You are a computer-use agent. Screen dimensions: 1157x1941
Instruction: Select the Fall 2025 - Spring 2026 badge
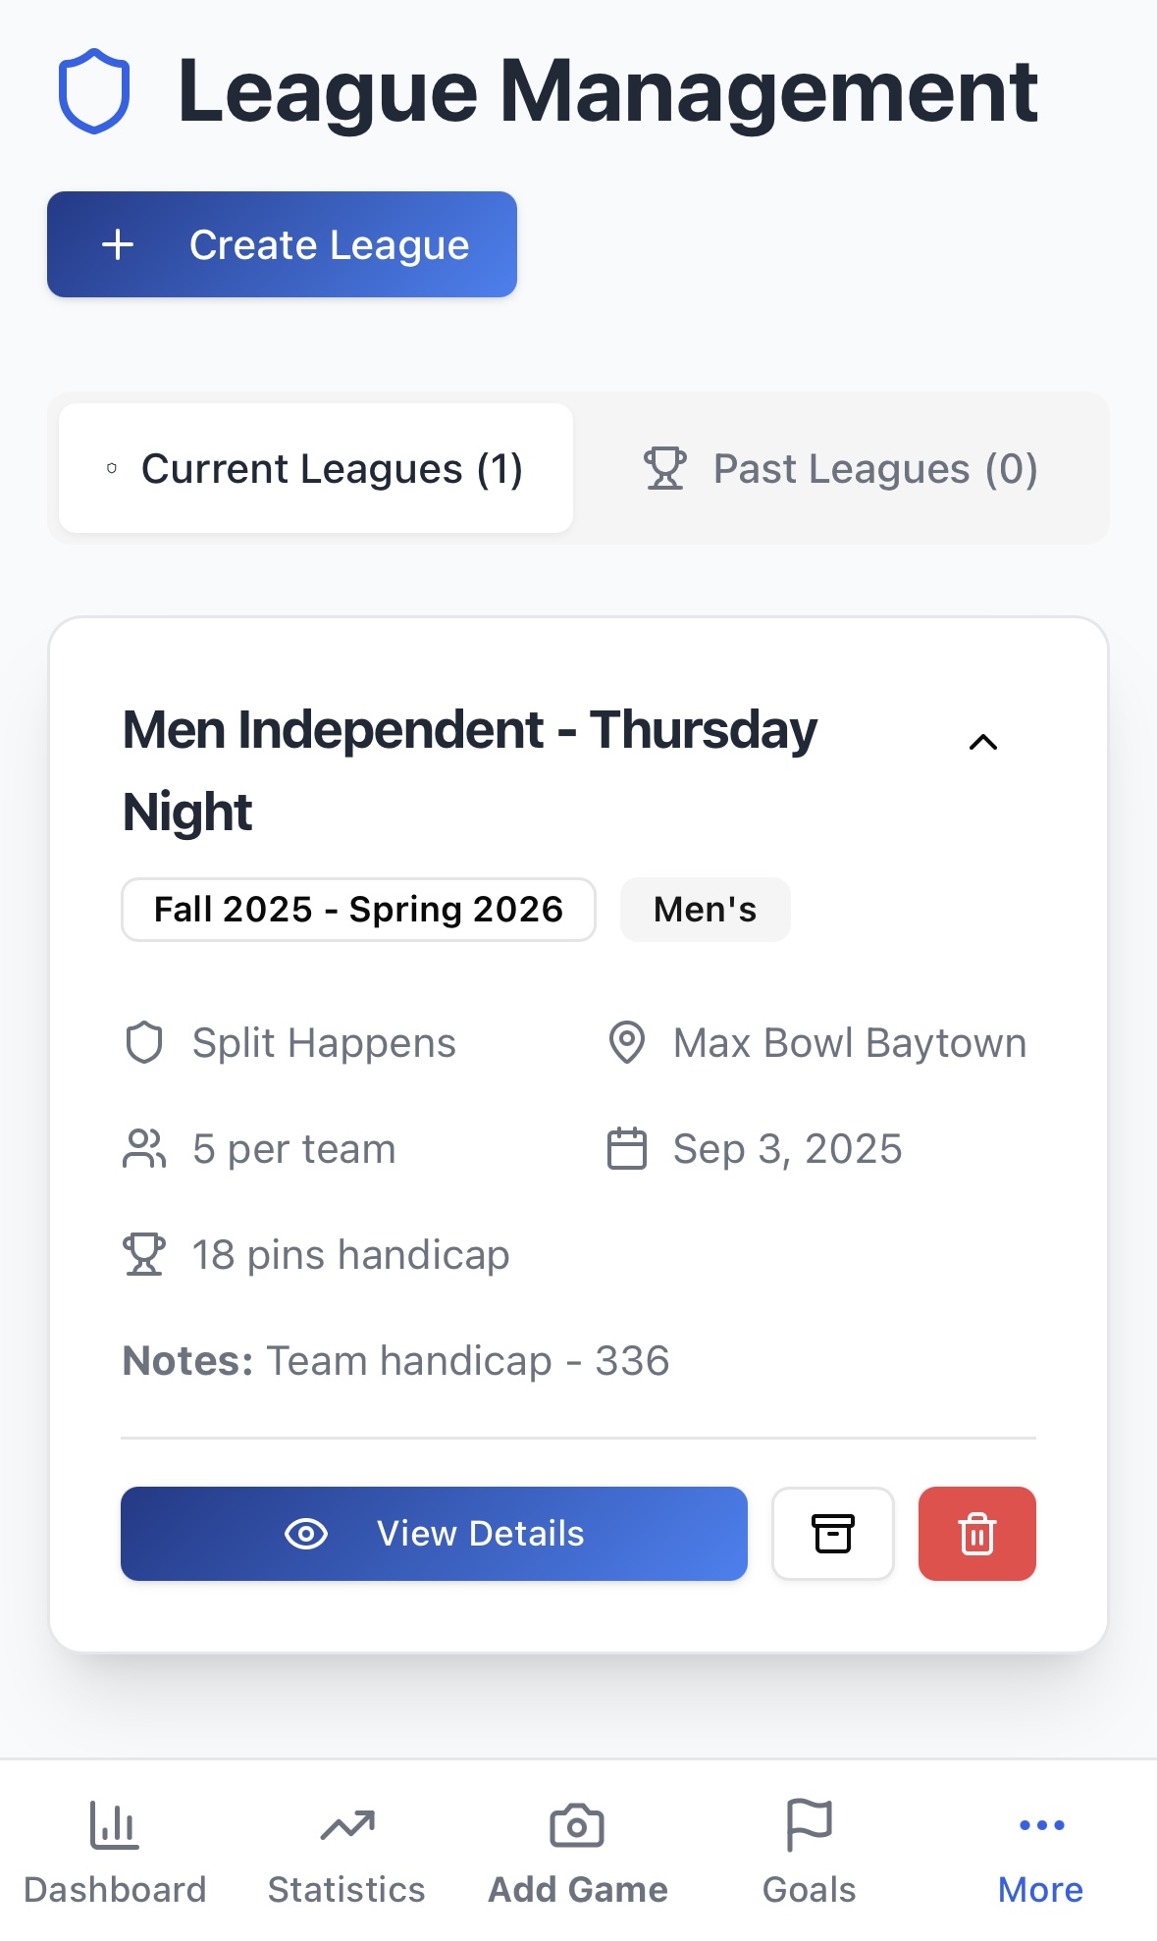pos(357,910)
